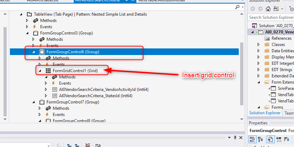Switch to the Solution Explorer tab
The height and width of the screenshot is (147, 294).
[x=264, y=113]
